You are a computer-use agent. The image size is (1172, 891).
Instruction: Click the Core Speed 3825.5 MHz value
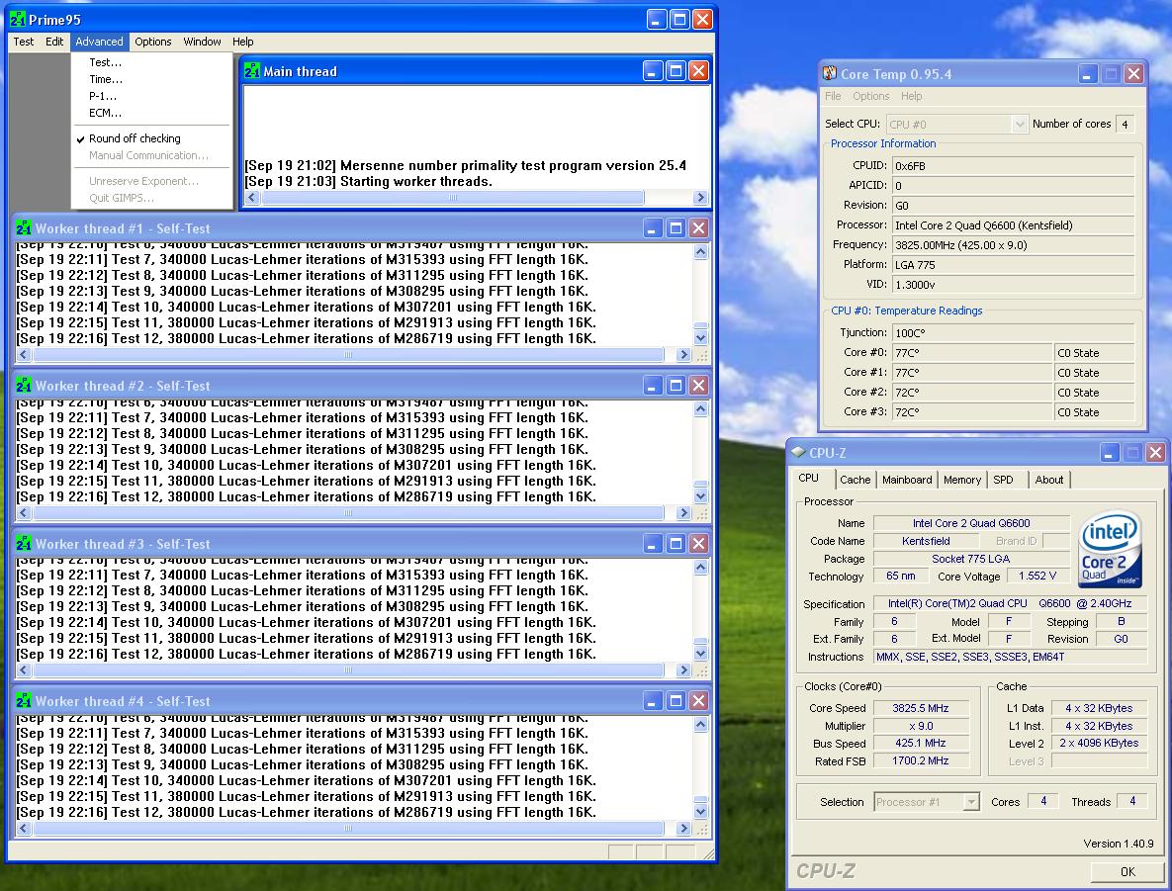[x=921, y=708]
